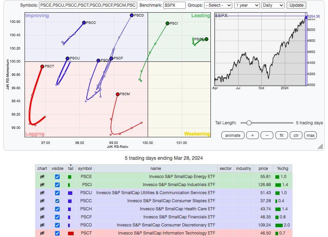Click the Update button

(x=296, y=5)
